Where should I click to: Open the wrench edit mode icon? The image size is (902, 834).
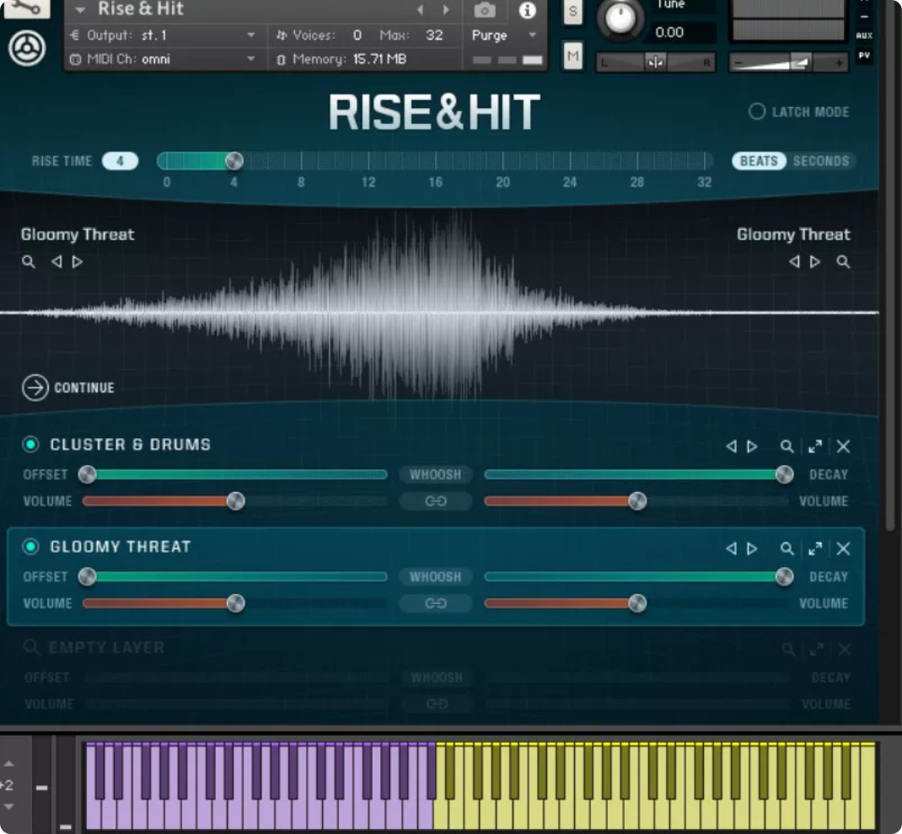[x=24, y=8]
